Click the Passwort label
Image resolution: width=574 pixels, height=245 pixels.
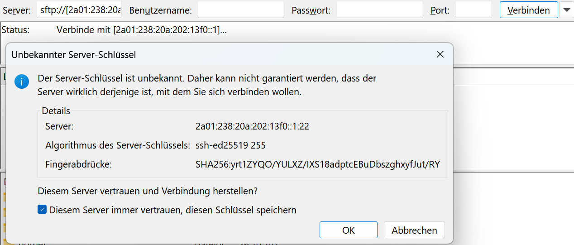tap(311, 10)
